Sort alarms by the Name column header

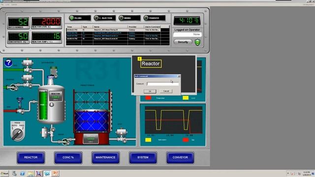coord(110,27)
